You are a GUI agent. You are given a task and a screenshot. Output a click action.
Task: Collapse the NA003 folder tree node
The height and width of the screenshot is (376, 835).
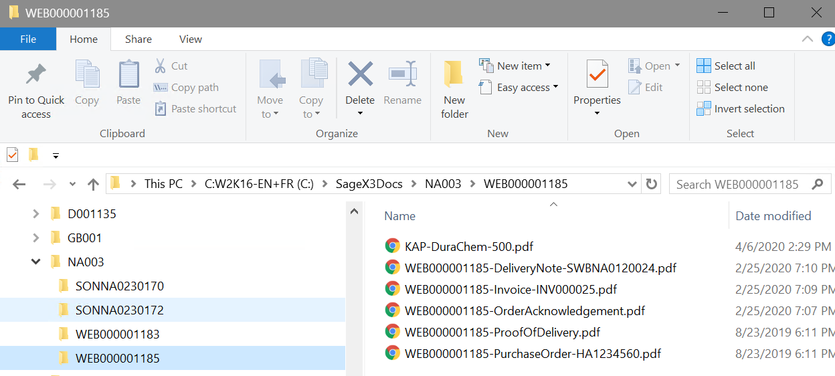click(x=36, y=262)
